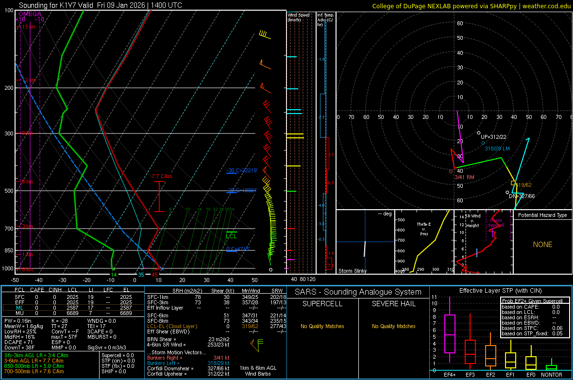Click '700-500mb LR = 7.6 C/km' line

click(x=34, y=371)
